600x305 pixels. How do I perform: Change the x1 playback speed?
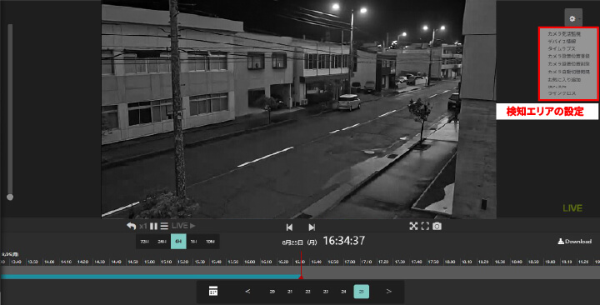coord(143,226)
